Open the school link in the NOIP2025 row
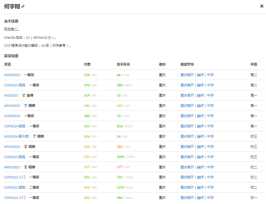266x204 pixels. [197, 75]
